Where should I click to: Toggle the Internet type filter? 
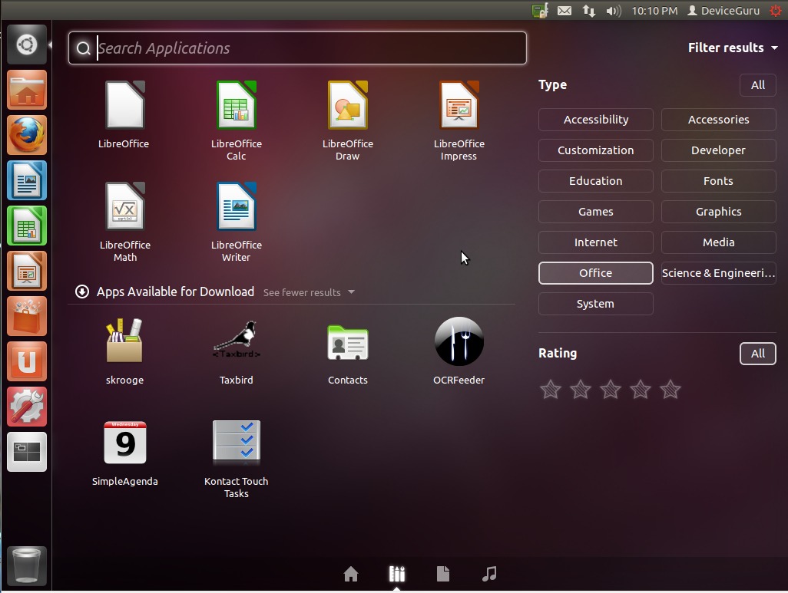click(595, 242)
